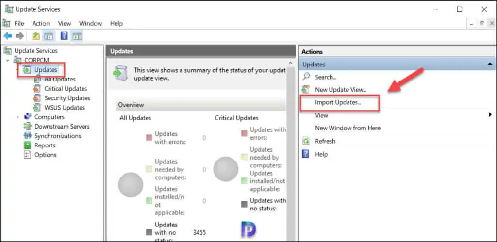Open the File menu
Viewport: 497px width, 242px height.
[19, 23]
